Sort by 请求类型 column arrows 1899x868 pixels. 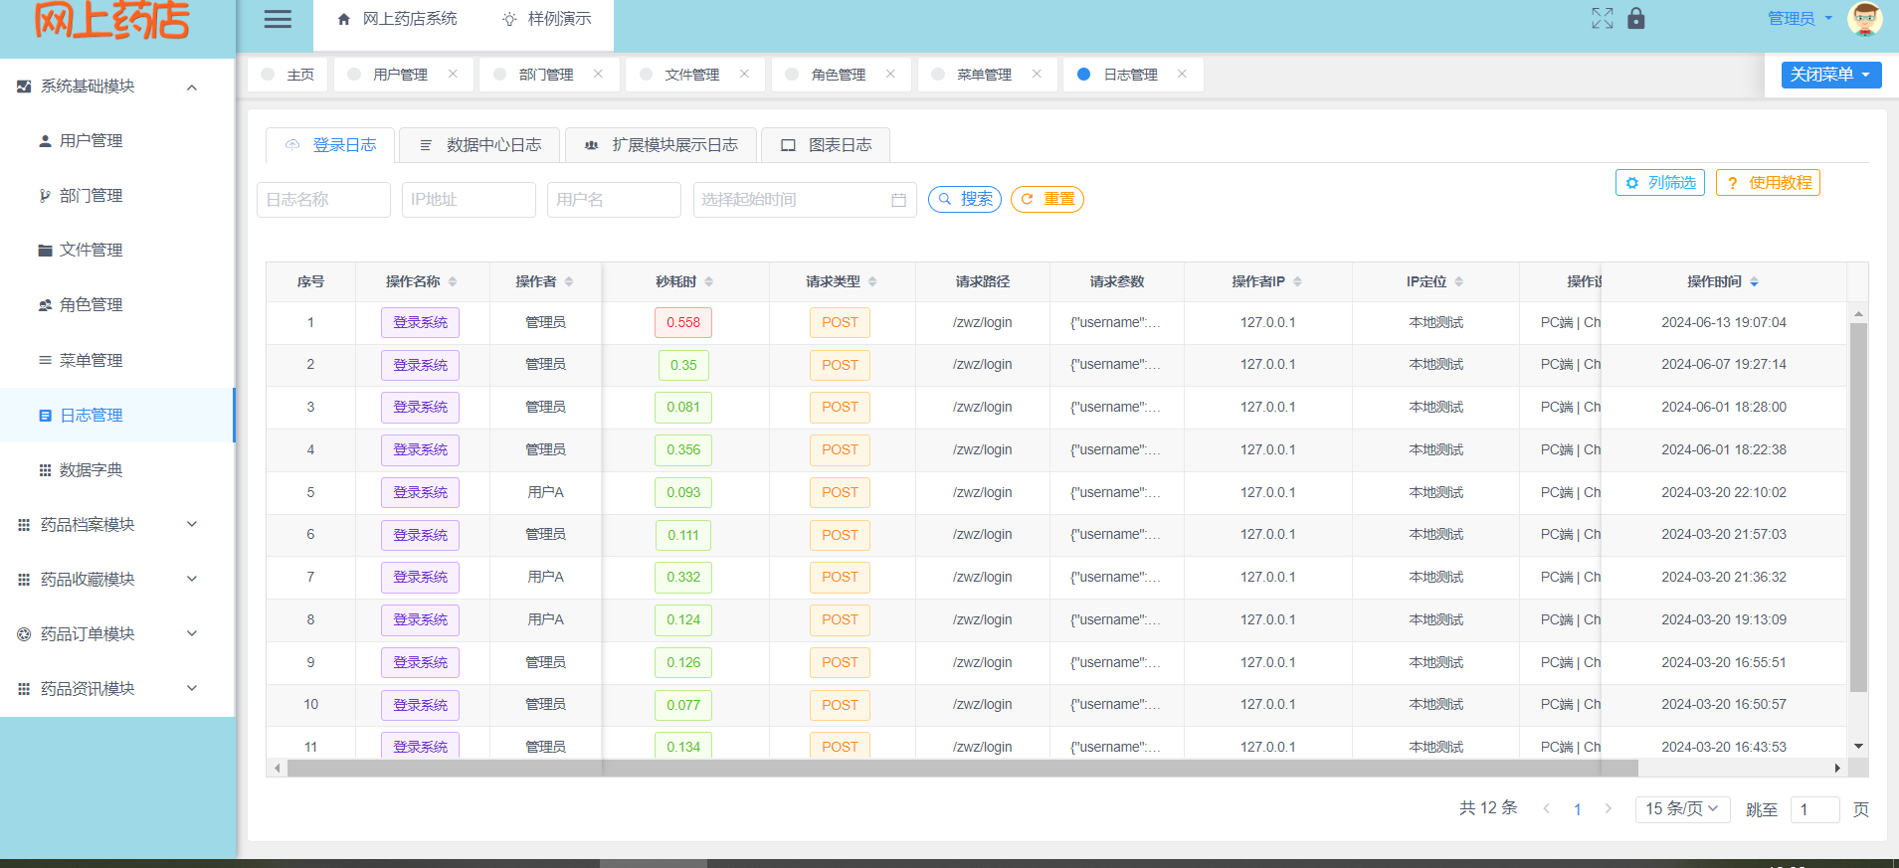(x=872, y=281)
